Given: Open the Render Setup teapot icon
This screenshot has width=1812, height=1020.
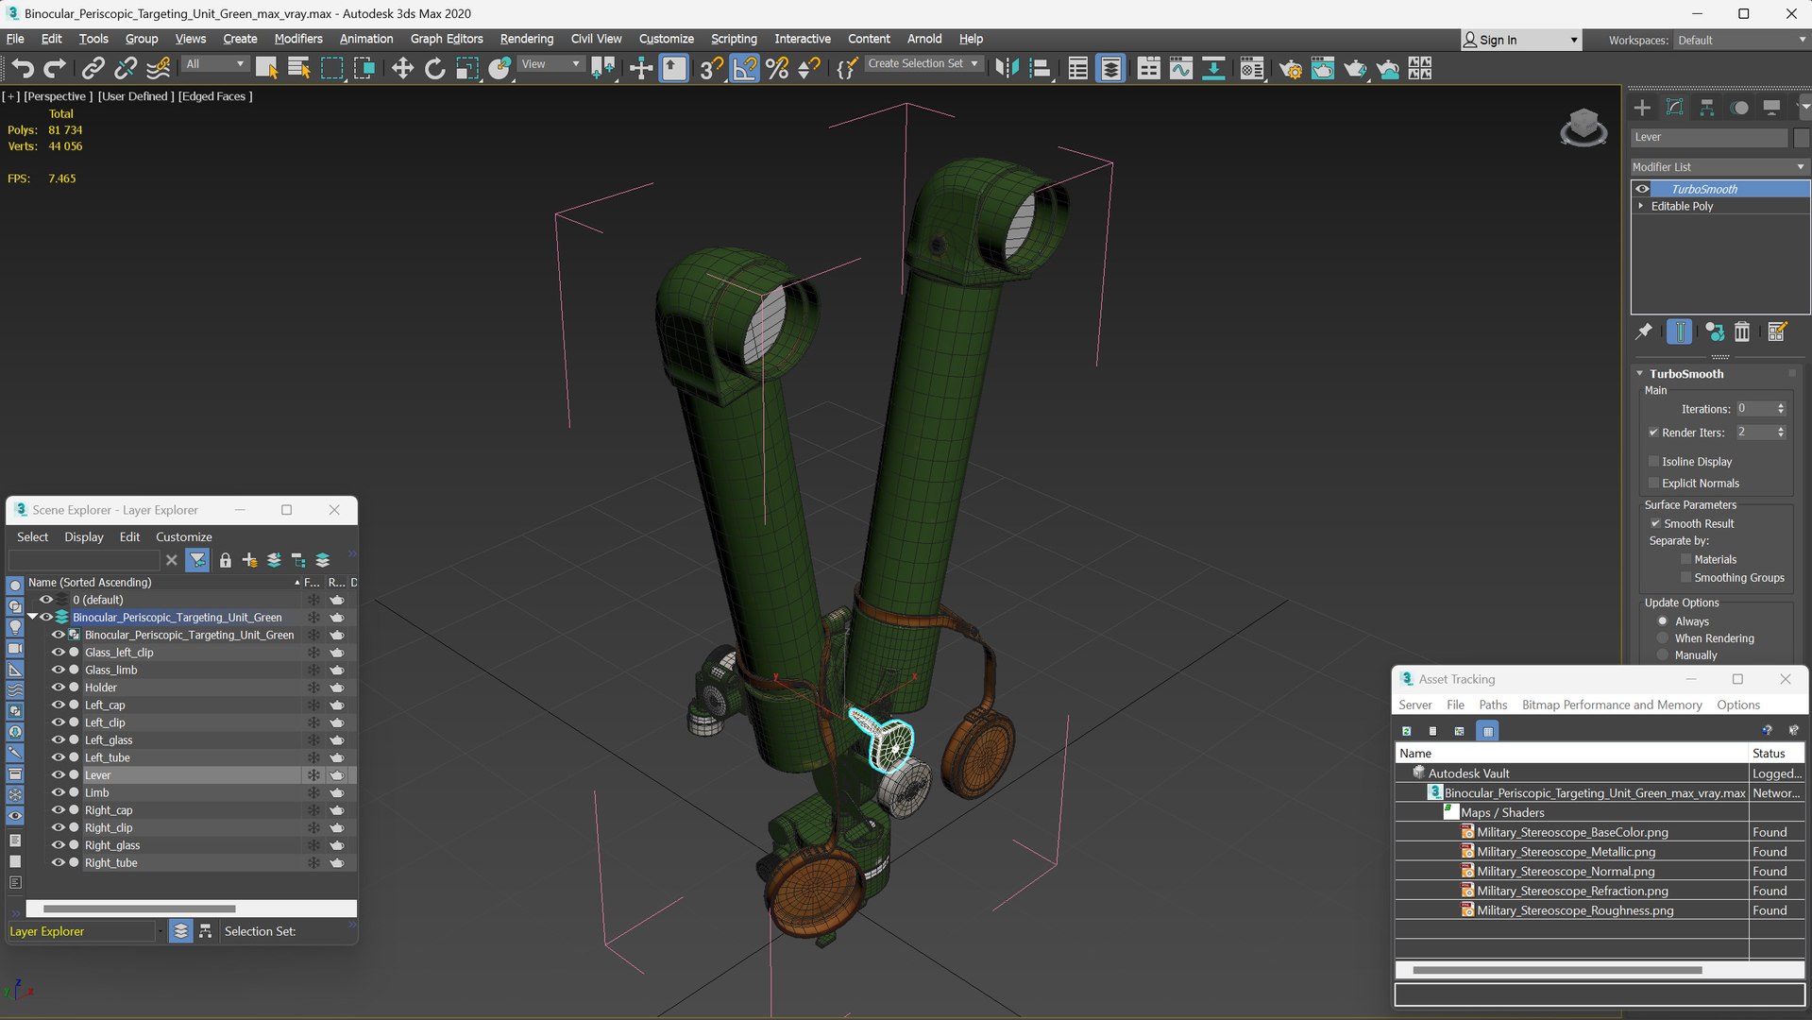Looking at the screenshot, I should [1290, 68].
